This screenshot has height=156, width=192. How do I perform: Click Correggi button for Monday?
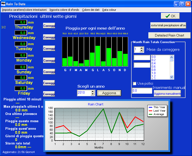(49, 60)
